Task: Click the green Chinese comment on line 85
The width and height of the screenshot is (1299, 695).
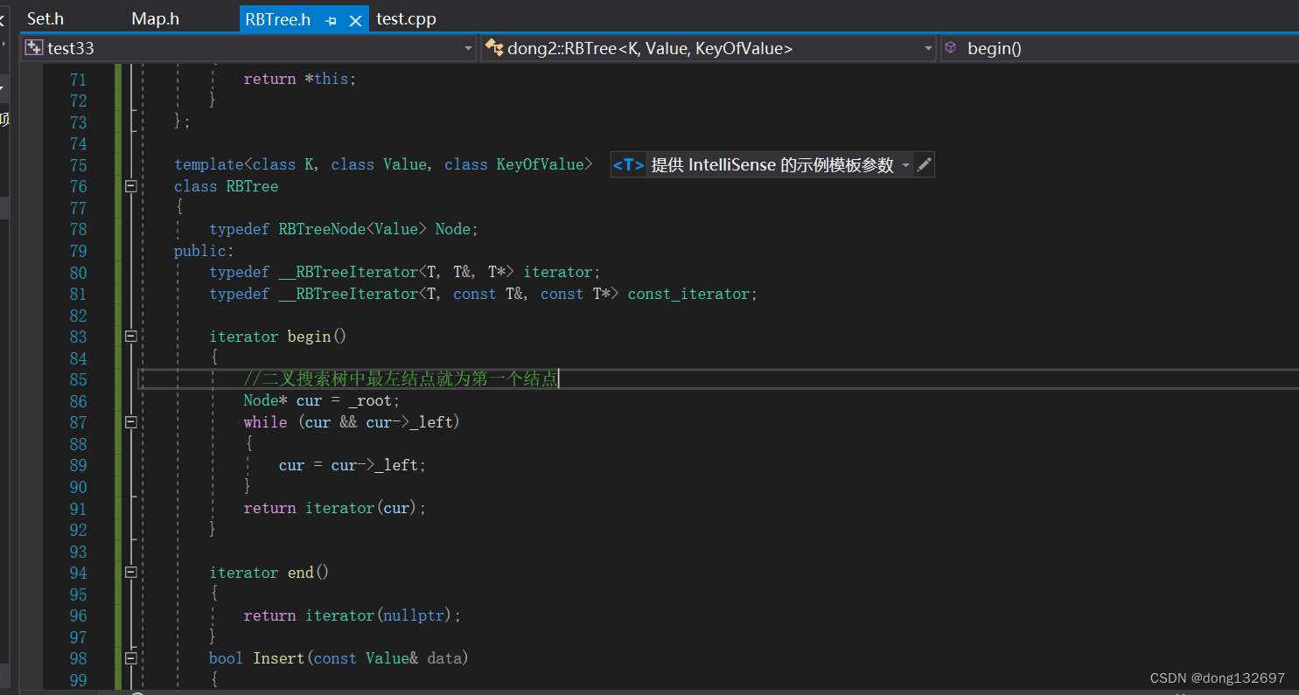Action: click(x=401, y=379)
